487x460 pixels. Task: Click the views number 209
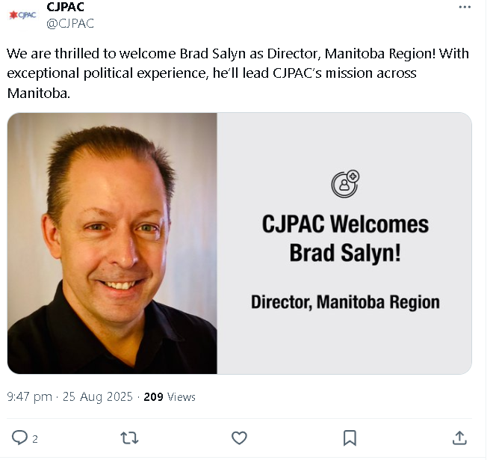153,397
